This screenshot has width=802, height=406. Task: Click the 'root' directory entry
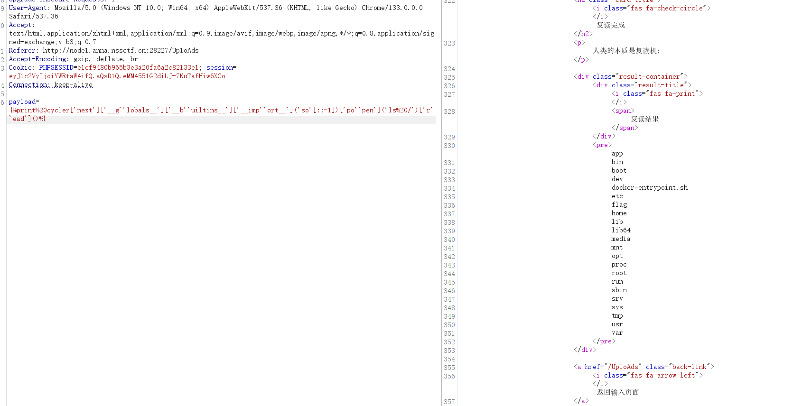click(x=619, y=273)
